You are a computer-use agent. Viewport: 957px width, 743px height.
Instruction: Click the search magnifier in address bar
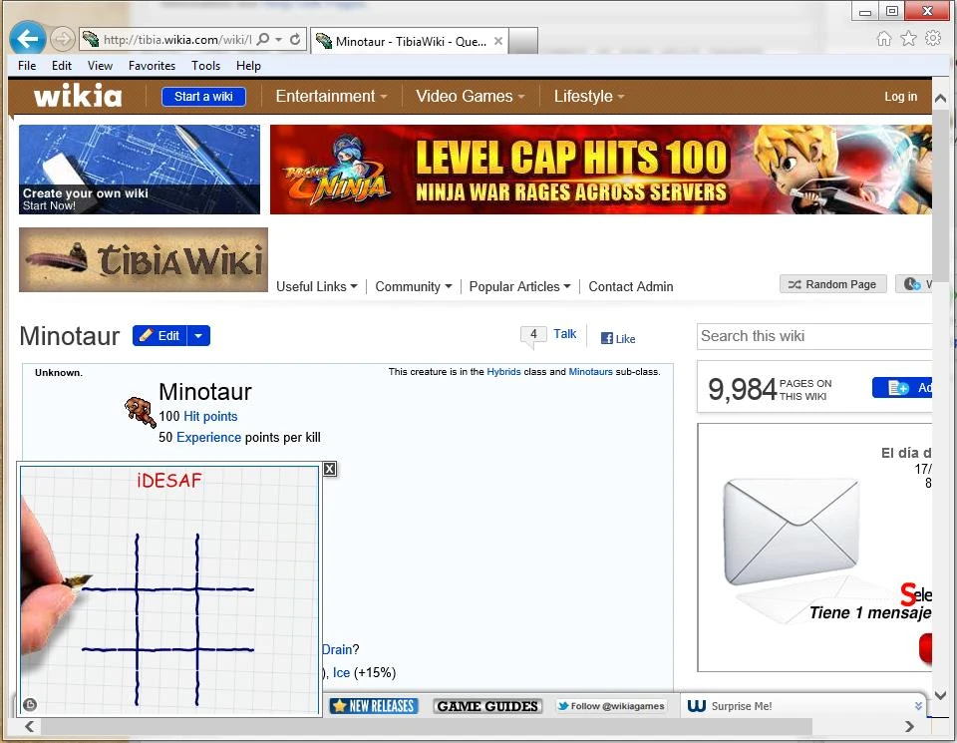pos(263,40)
